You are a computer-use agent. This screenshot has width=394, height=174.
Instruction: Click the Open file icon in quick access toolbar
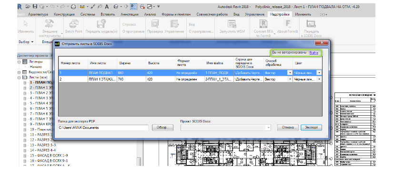pyautogui.click(x=28, y=7)
